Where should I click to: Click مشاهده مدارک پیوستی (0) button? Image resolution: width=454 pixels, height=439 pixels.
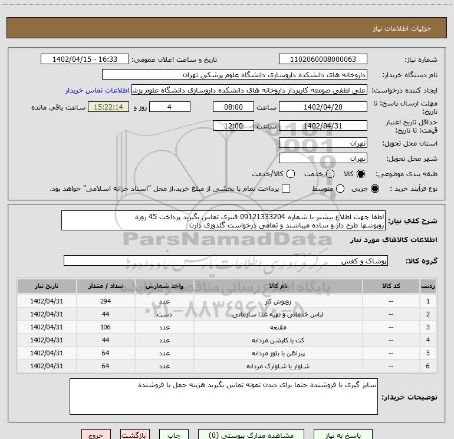pyautogui.click(x=251, y=434)
